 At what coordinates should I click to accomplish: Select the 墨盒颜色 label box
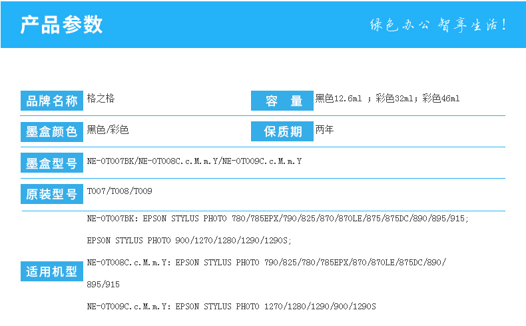coord(52,131)
